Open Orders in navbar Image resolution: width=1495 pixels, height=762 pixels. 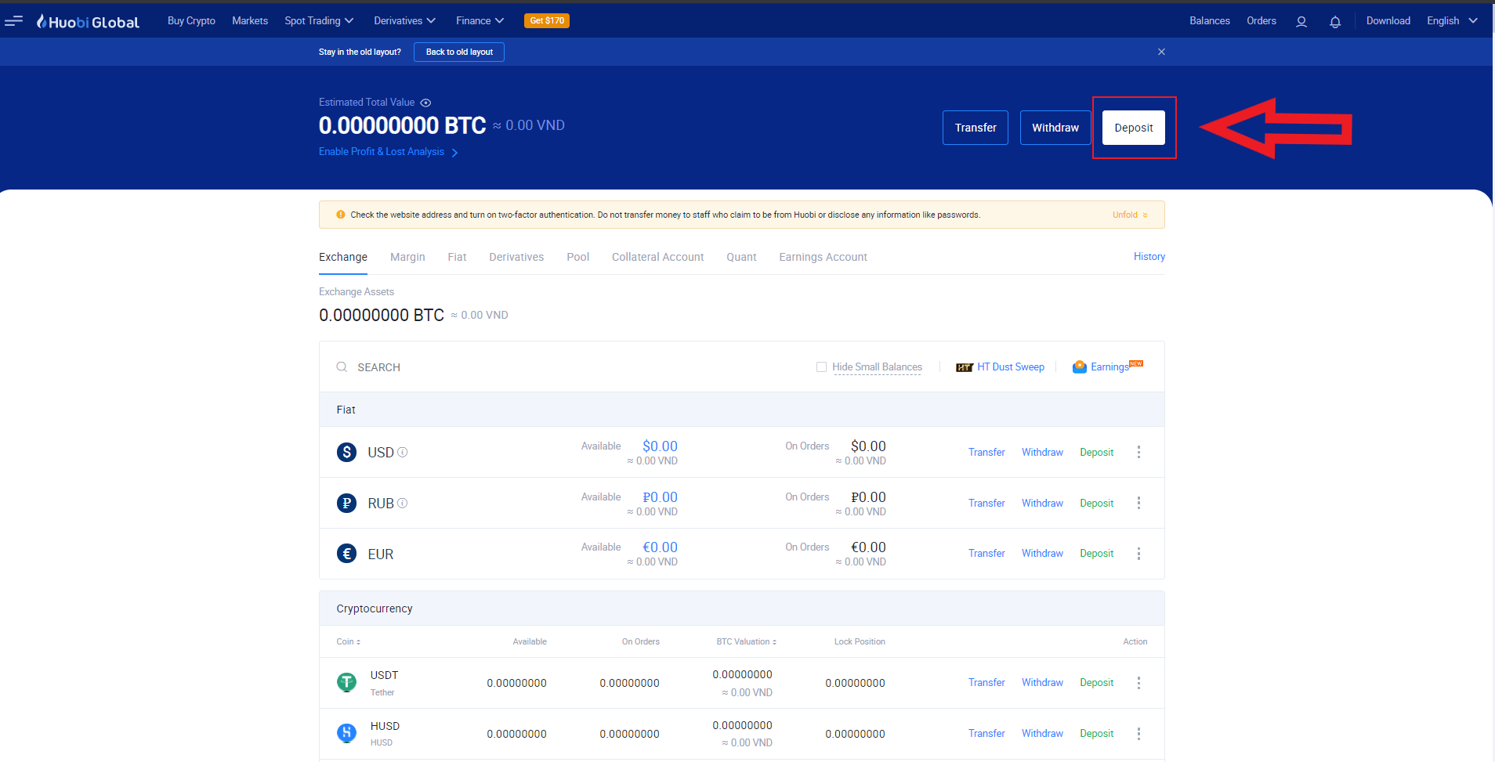1262,21
